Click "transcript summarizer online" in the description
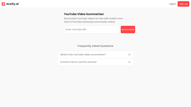 coord(99,22)
